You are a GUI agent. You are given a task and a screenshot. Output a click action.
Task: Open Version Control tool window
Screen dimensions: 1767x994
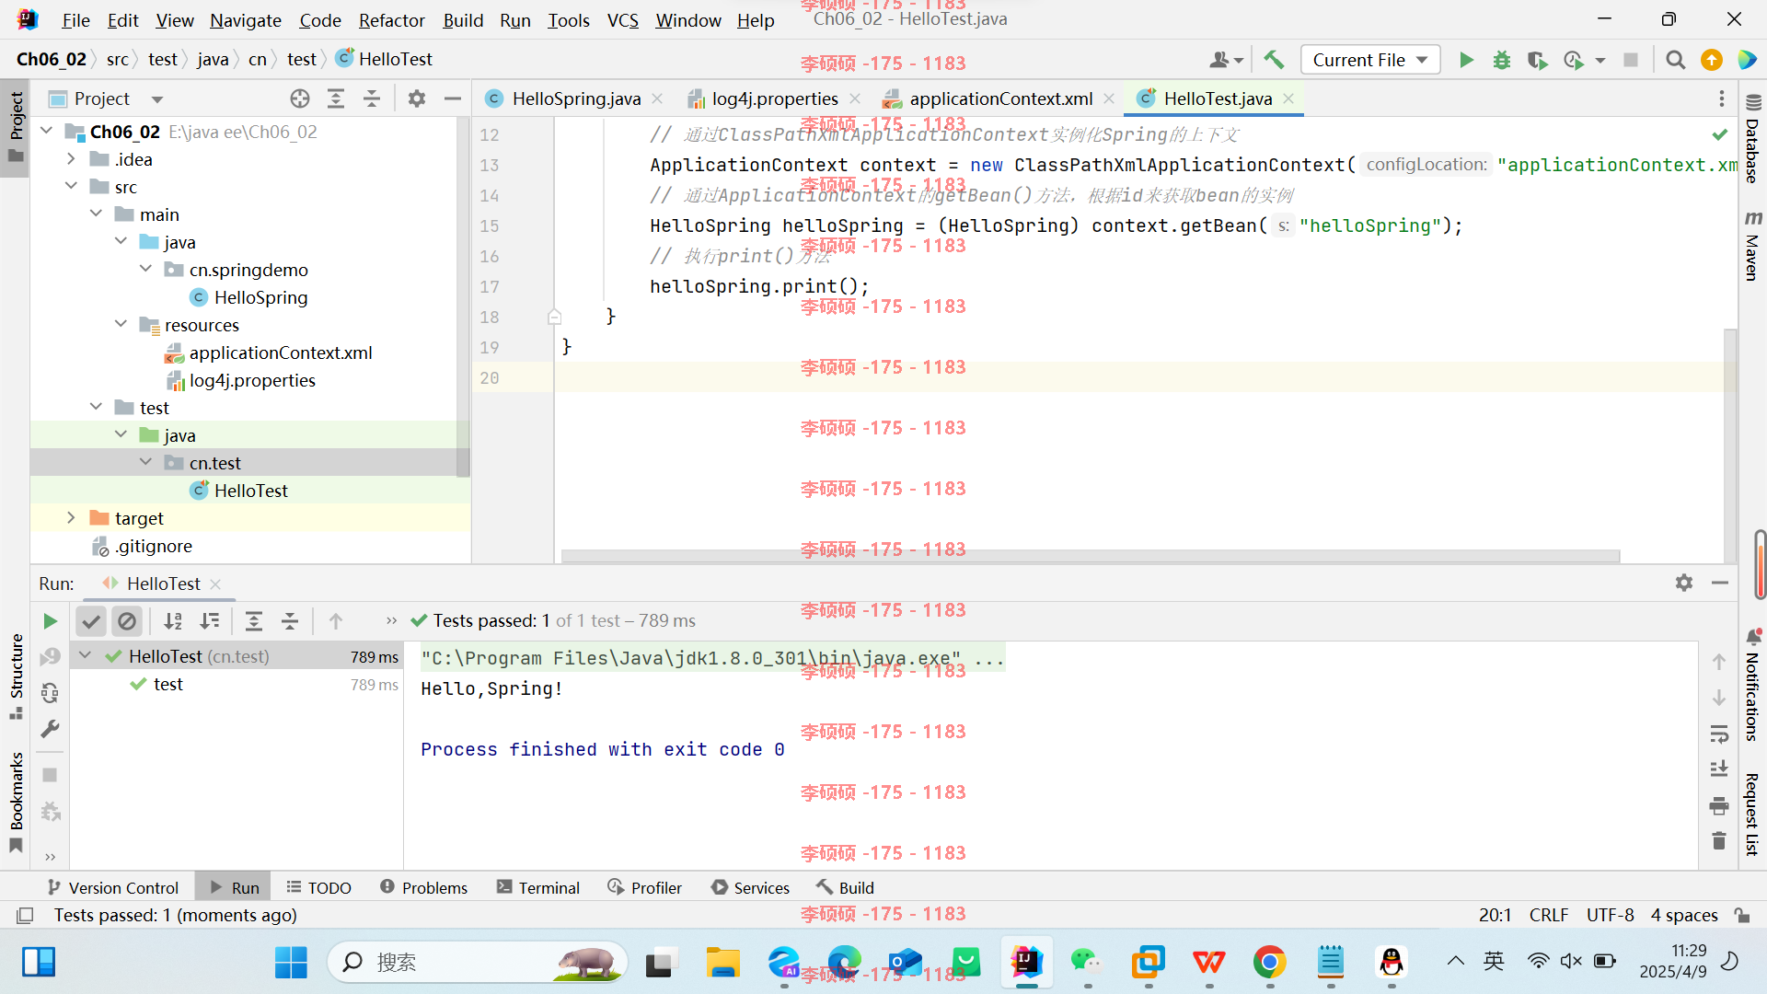(113, 887)
